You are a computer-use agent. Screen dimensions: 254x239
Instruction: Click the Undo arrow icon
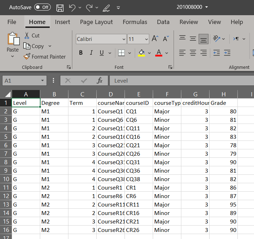pyautogui.click(x=72, y=7)
